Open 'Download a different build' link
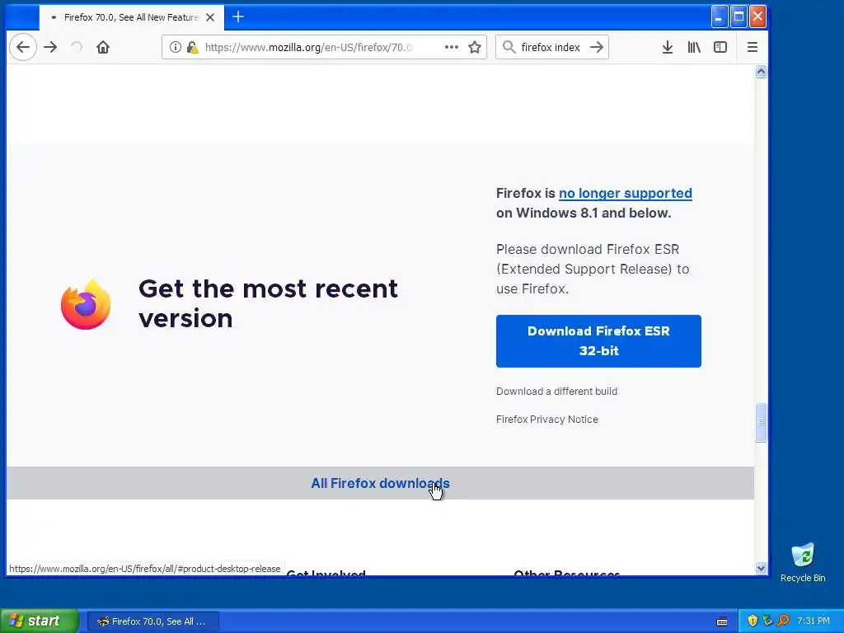The width and height of the screenshot is (844, 633). coord(556,392)
